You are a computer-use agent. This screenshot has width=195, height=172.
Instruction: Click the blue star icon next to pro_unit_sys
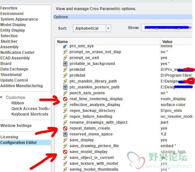65,47
